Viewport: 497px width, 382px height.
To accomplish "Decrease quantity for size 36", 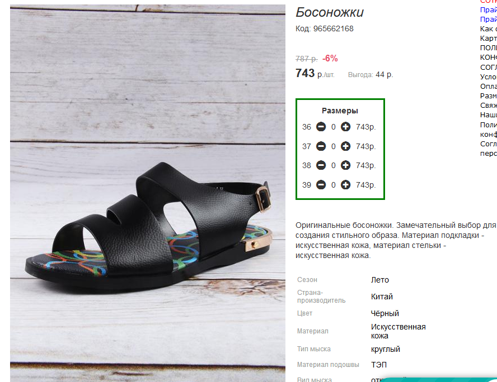I will pos(321,127).
